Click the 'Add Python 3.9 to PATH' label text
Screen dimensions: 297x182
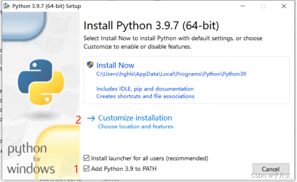124,168
